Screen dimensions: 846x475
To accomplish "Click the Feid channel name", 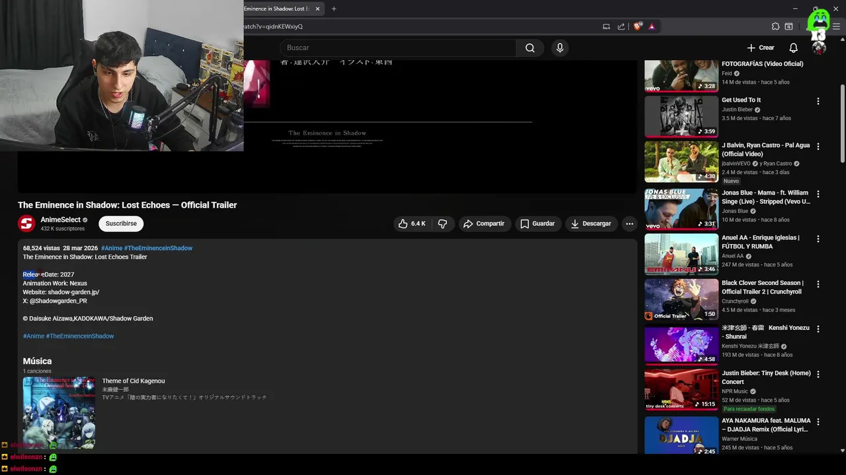I will pyautogui.click(x=726, y=73).
